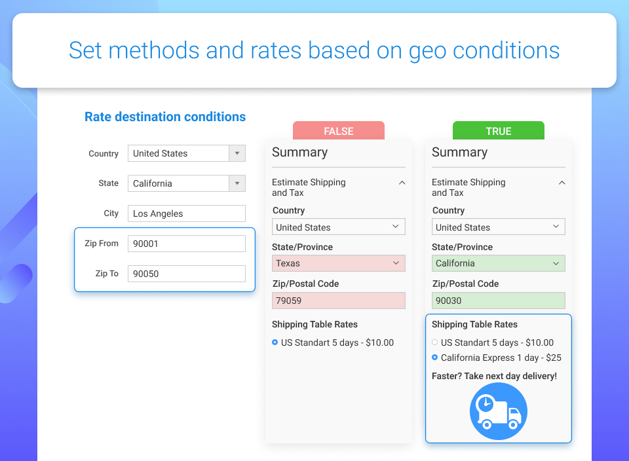Viewport: 629px width, 461px height.
Task: Open Country dropdown in TRUE summary
Action: 499,227
